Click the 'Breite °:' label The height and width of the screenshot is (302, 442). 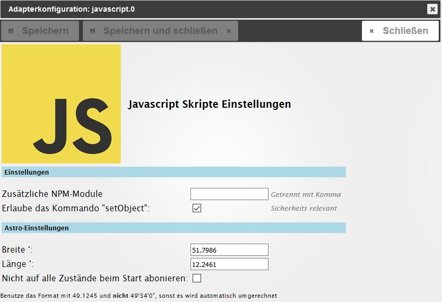17,250
